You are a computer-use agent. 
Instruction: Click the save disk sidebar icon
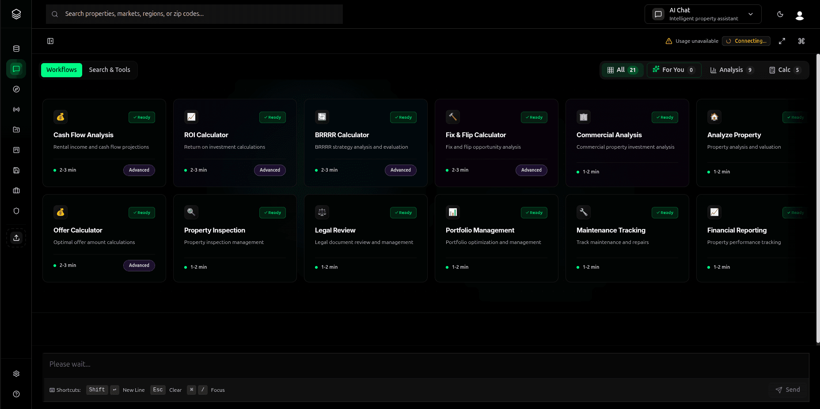[16, 170]
